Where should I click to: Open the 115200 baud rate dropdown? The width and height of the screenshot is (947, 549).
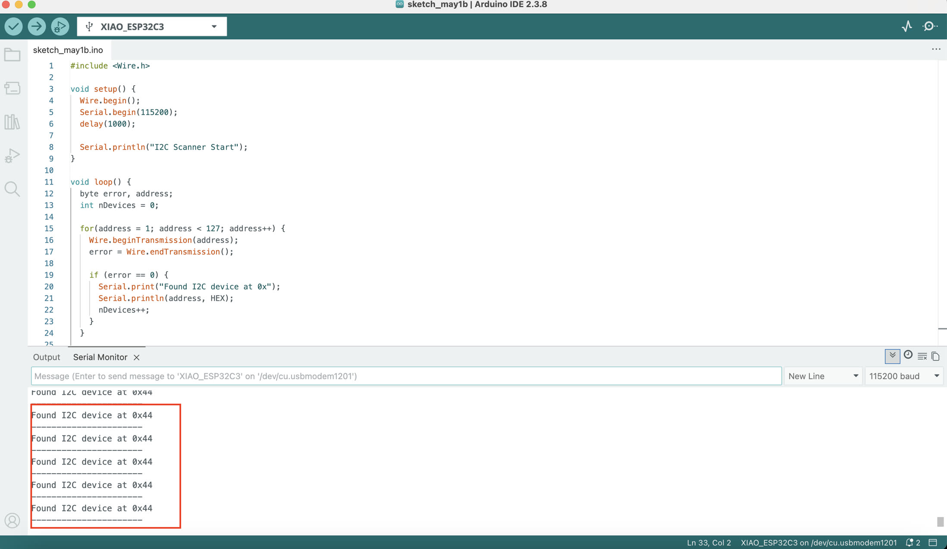pos(904,376)
